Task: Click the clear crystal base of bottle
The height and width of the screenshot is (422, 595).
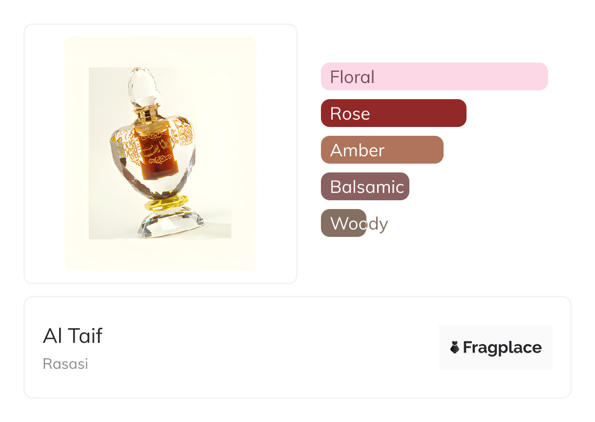Action: click(171, 222)
